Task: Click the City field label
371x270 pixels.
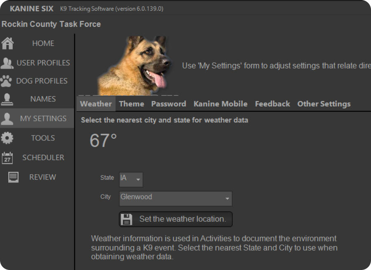Action: [x=106, y=197]
